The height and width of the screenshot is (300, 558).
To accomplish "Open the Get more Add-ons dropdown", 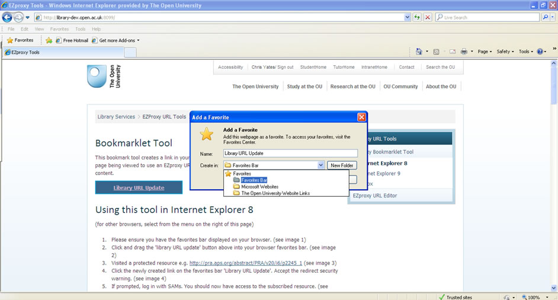I will (x=116, y=40).
